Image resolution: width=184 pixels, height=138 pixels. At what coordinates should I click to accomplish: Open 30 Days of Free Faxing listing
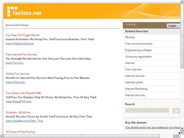(x=20, y=132)
